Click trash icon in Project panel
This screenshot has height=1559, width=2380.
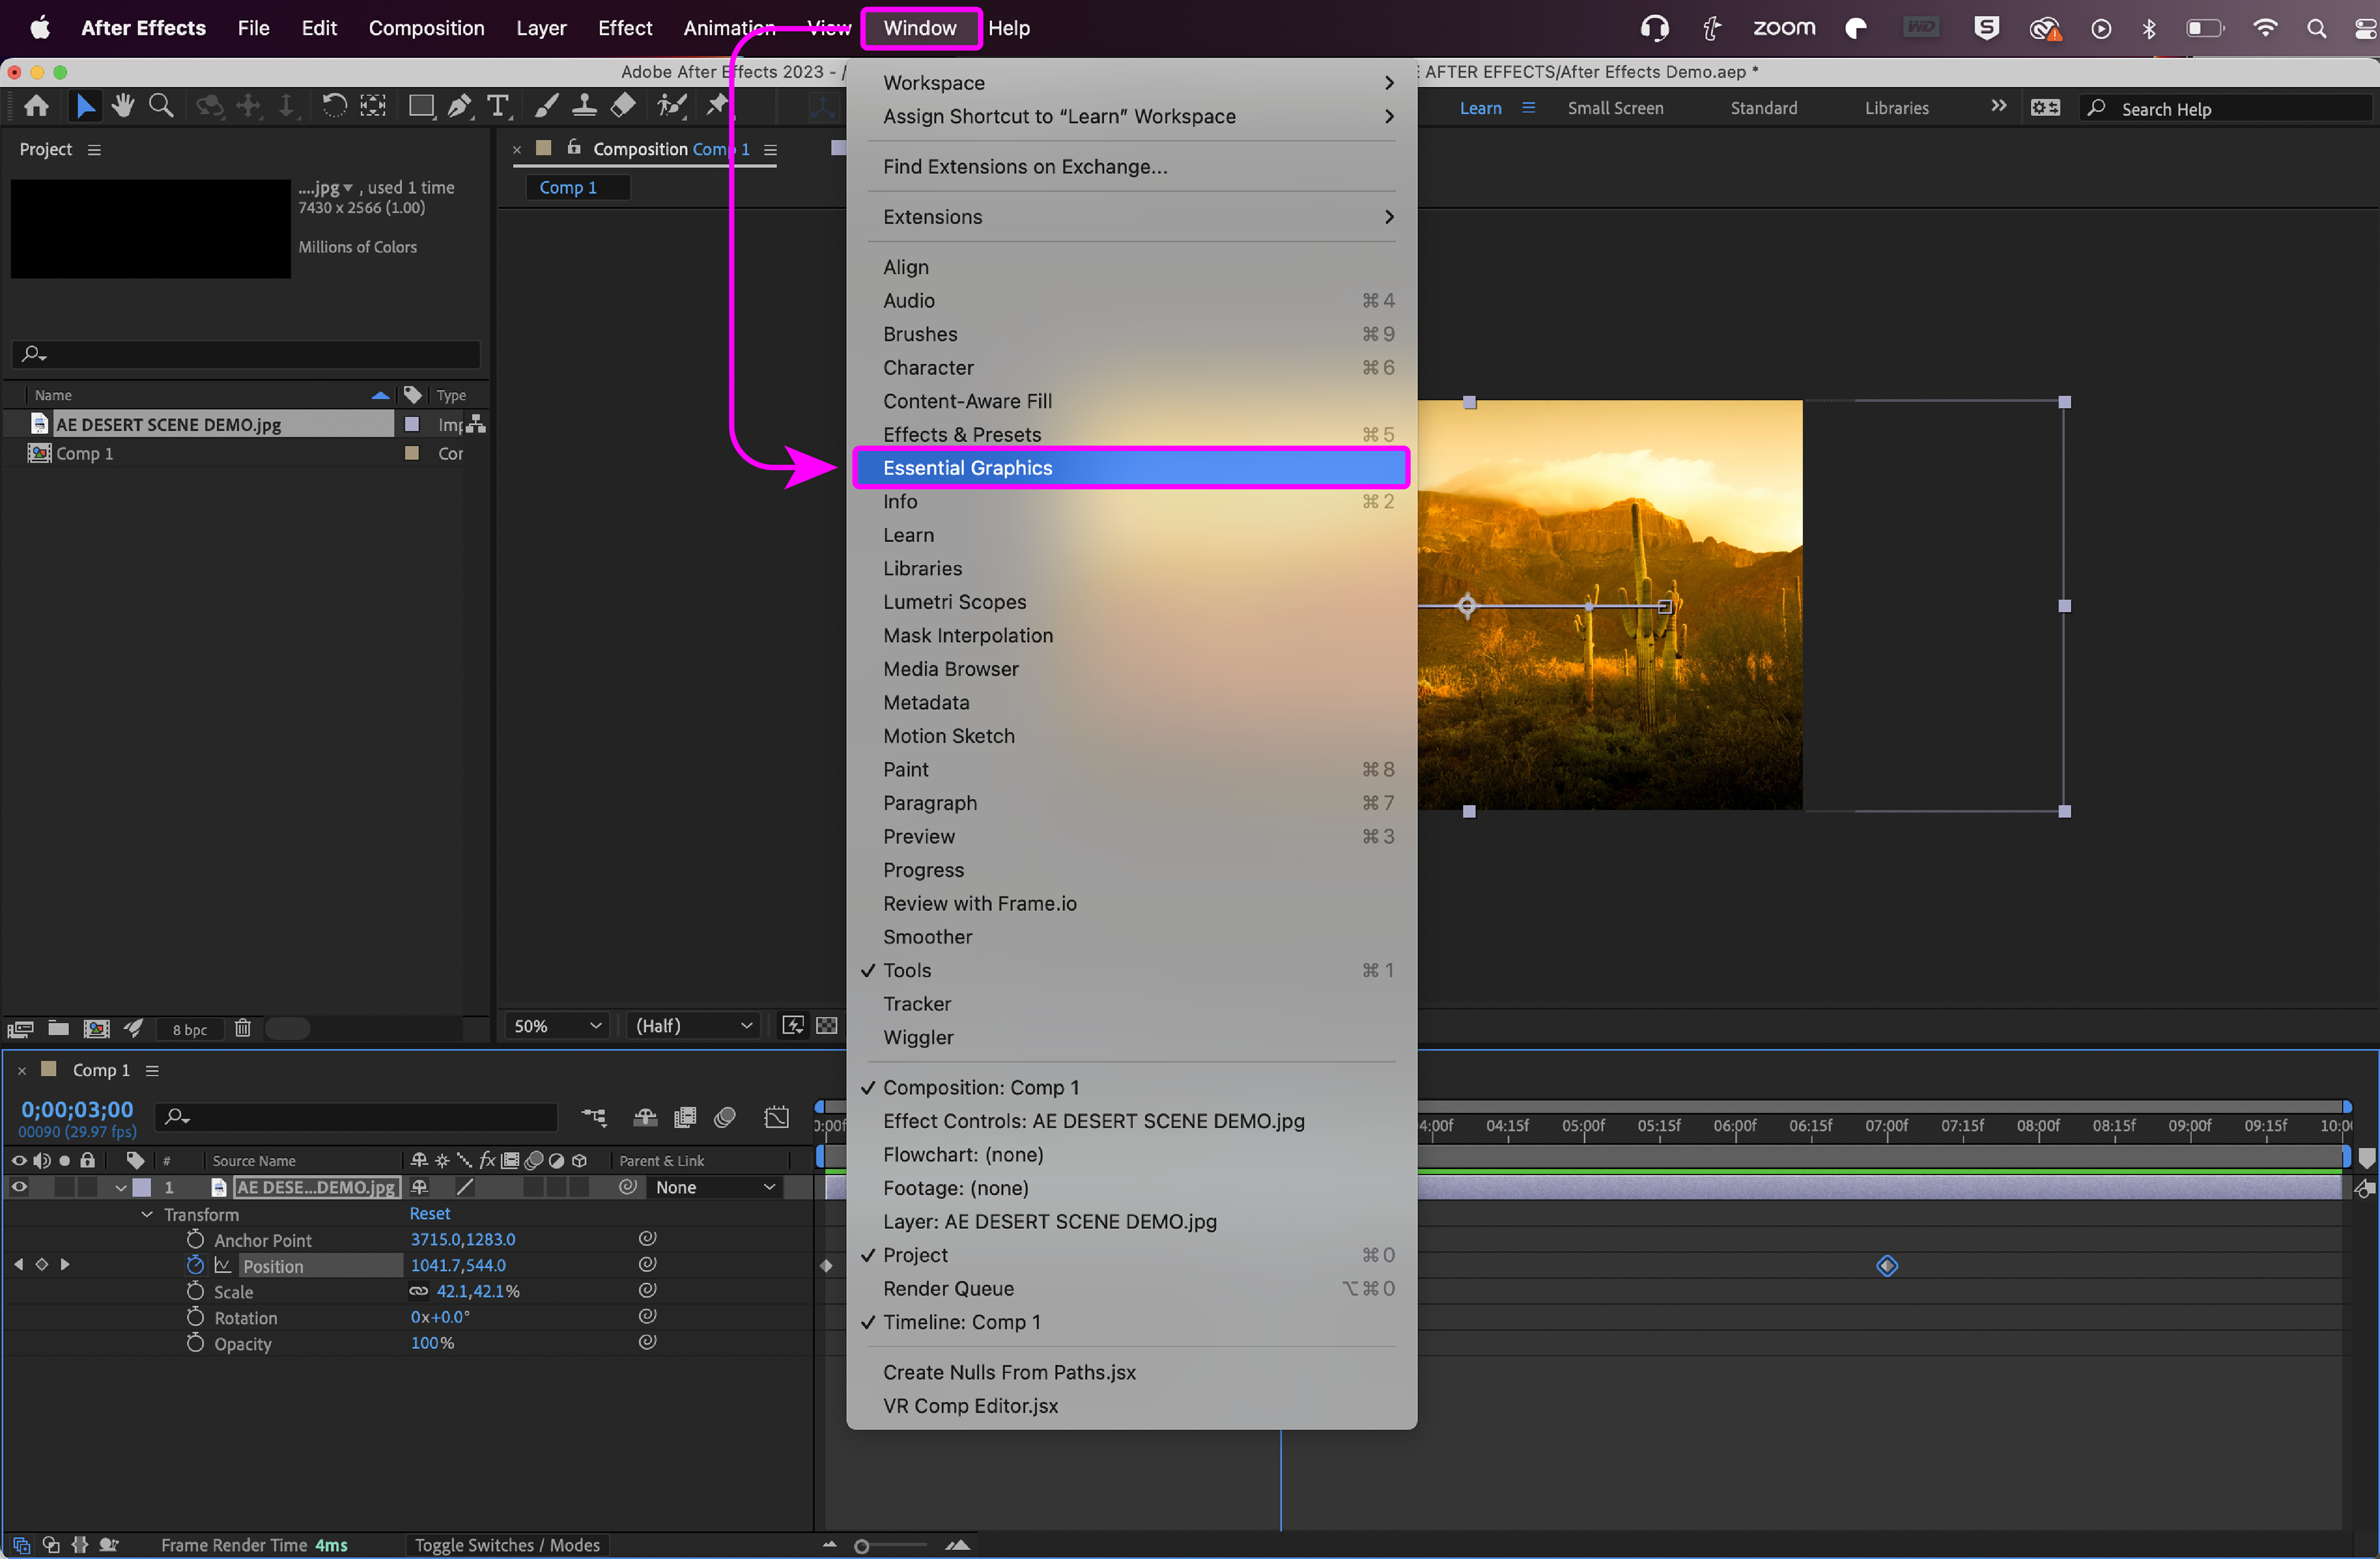242,1027
